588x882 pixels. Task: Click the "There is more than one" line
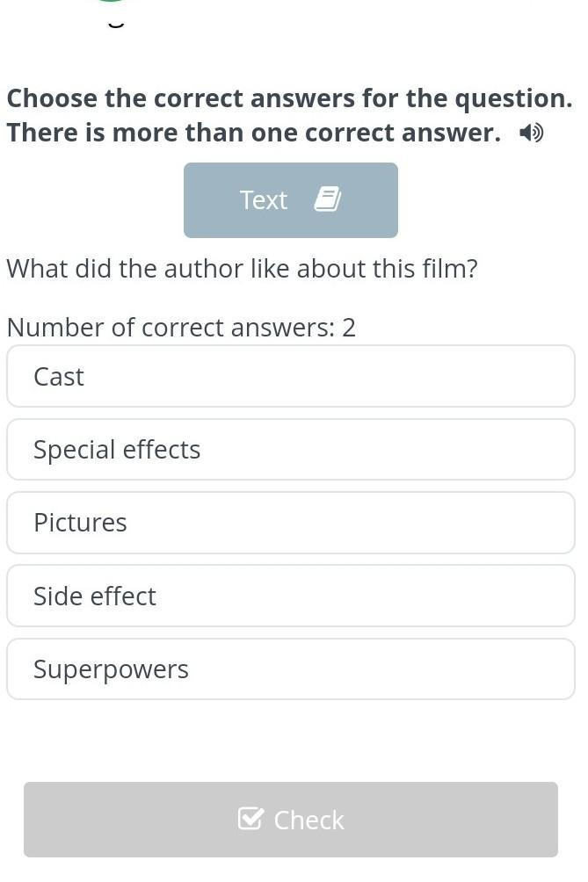coord(253,133)
